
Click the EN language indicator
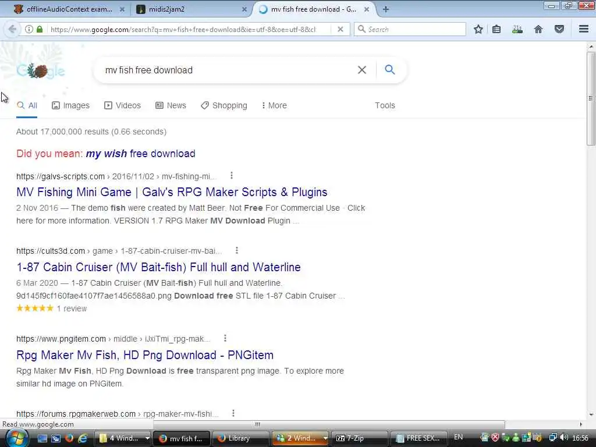click(x=459, y=437)
